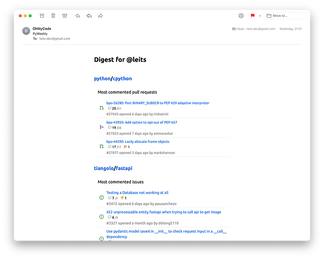This screenshot has height=259, width=324.
Task: Click the Inbox - leits.dev@gmail.com mailbox label
Action: pyautogui.click(x=254, y=29)
